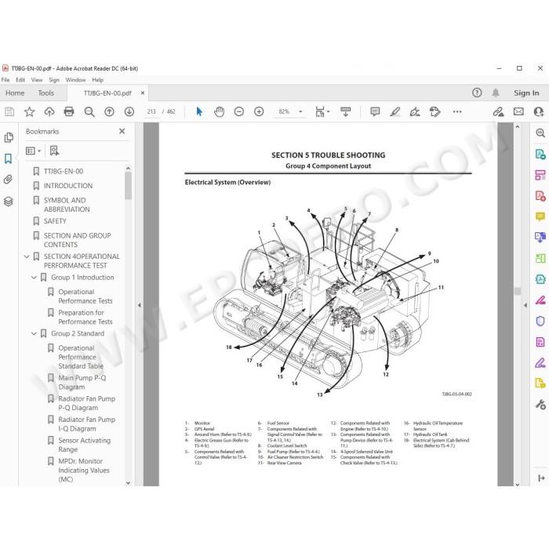Click the Help question mark icon

click(x=477, y=93)
